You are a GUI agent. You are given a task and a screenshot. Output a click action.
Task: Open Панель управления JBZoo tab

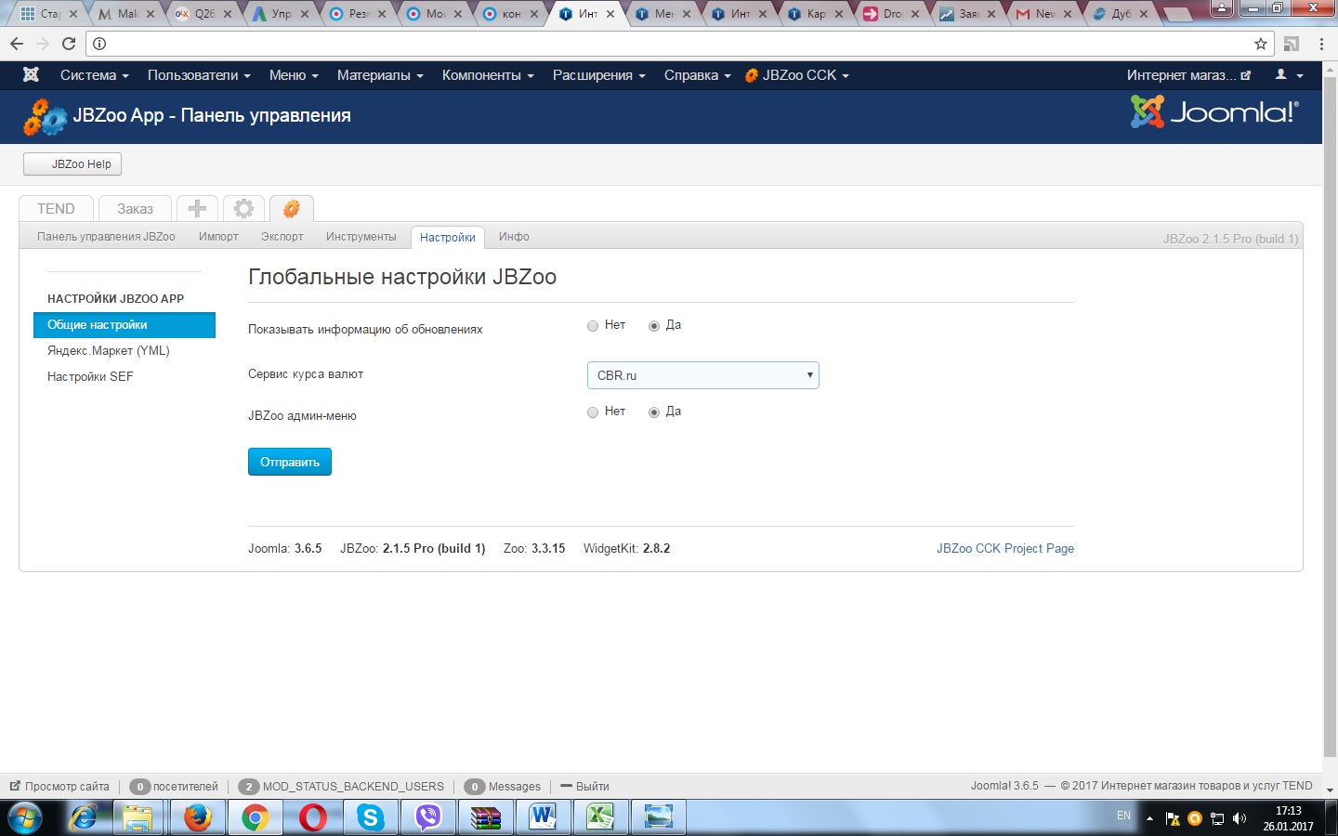pos(106,237)
